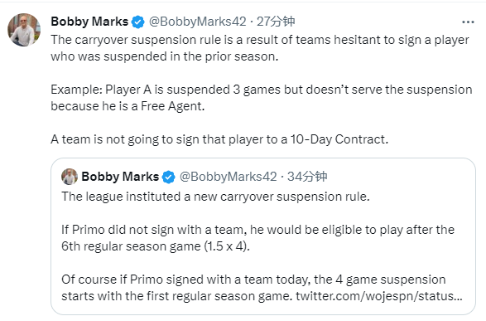Click the Player A example paragraph
This screenshot has height=321, width=486.
coord(262,98)
